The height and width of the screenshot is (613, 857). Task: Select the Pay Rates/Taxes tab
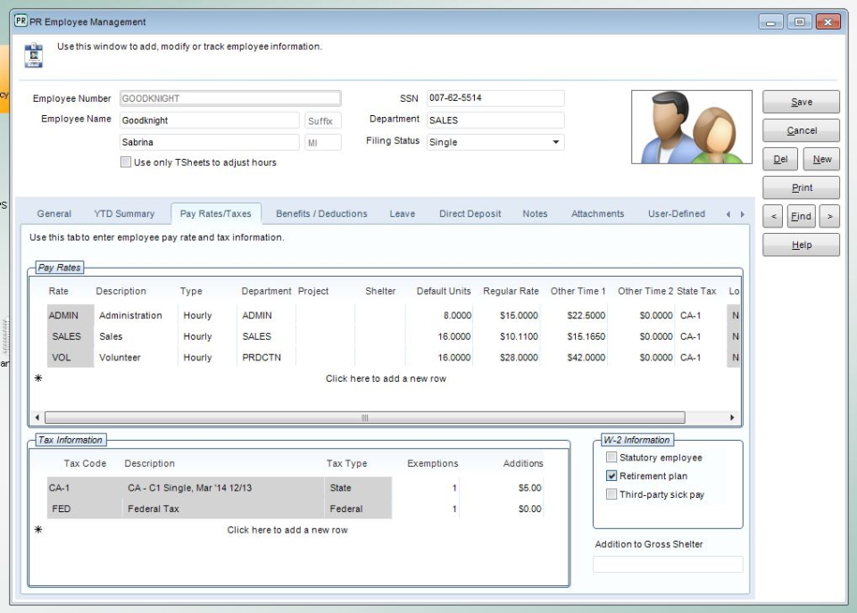coord(216,213)
